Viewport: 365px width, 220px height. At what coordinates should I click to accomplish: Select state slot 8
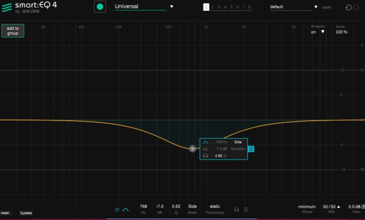(x=249, y=7)
